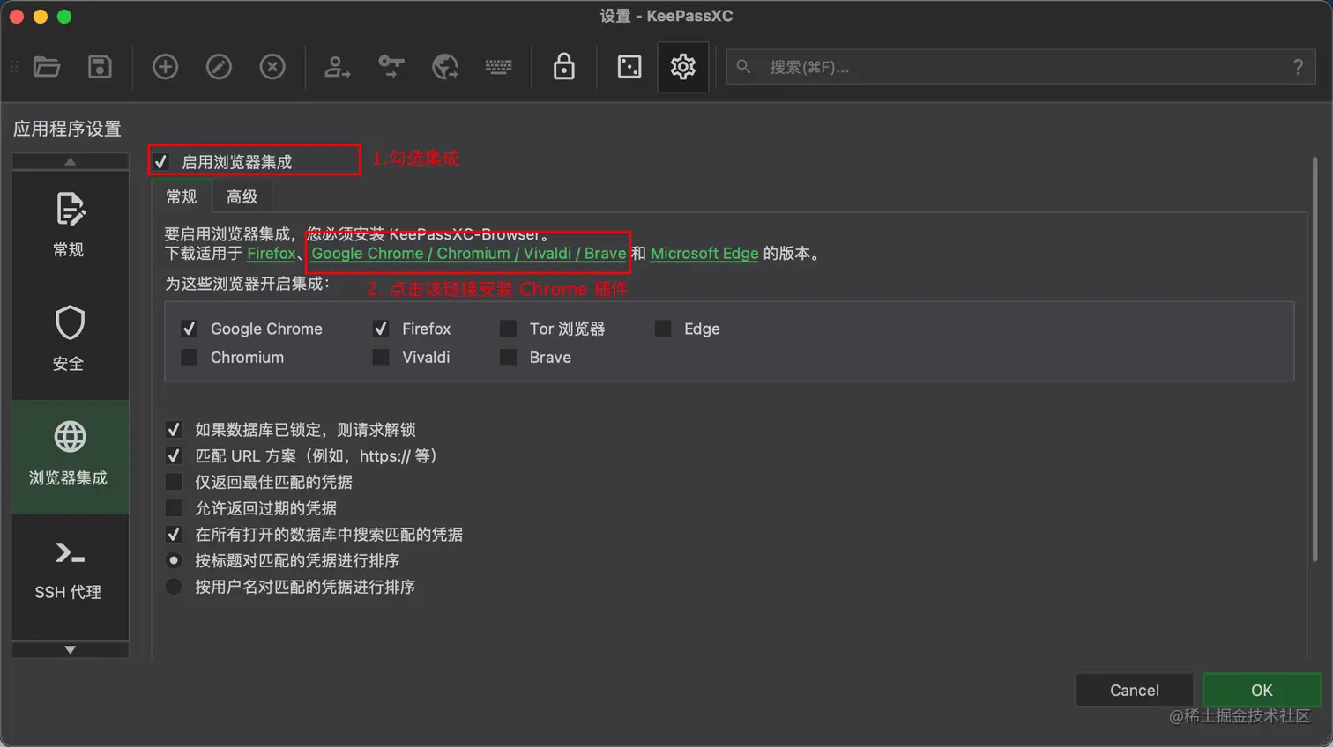Lock the database with padlock icon
This screenshot has height=747, width=1333.
[x=564, y=67]
